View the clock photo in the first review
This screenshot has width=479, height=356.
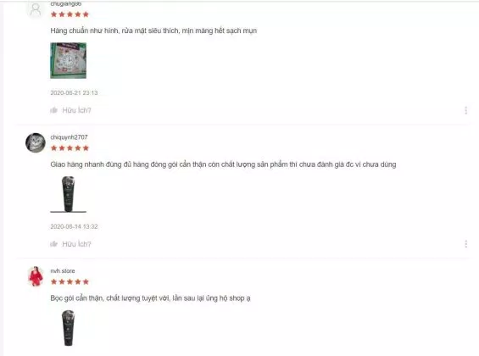click(68, 60)
